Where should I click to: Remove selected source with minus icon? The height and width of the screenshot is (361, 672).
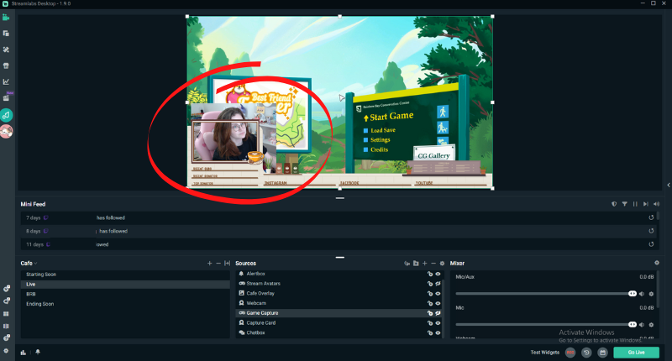tap(433, 263)
